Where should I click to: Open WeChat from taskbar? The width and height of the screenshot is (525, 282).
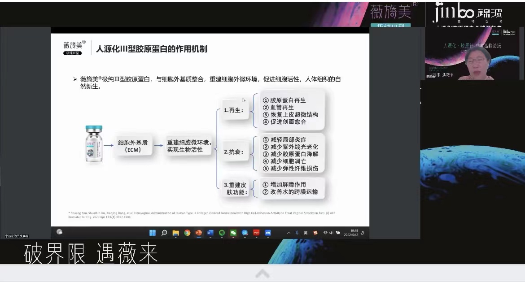[x=233, y=233]
